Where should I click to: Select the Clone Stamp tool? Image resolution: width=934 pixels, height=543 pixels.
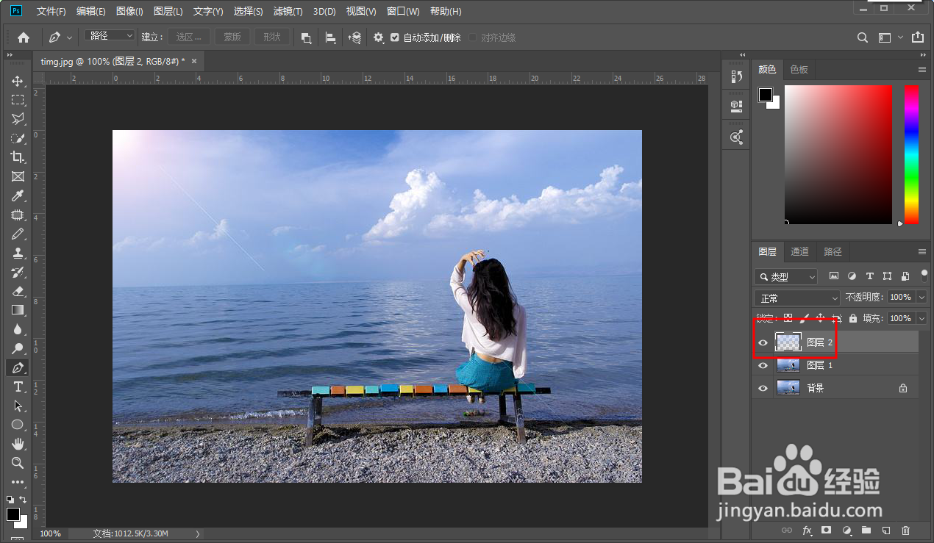coord(18,253)
